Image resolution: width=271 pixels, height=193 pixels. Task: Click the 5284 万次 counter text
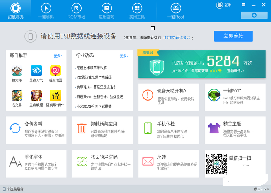[x=229, y=61]
